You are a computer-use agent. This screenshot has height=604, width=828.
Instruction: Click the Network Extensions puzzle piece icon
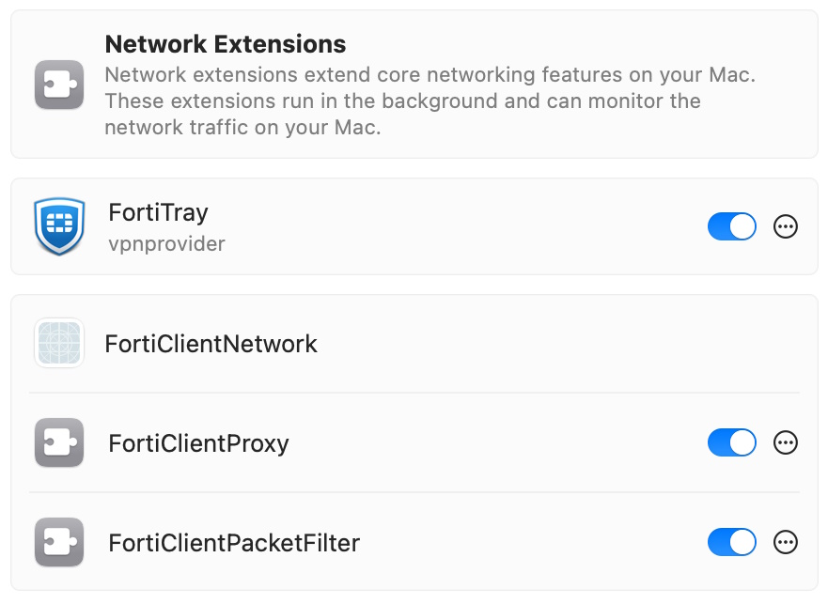tap(59, 85)
